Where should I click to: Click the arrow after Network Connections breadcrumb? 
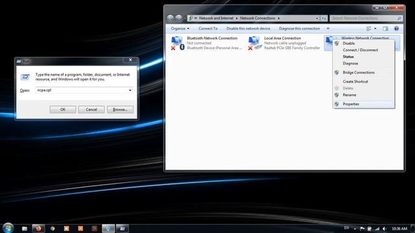[x=279, y=18]
